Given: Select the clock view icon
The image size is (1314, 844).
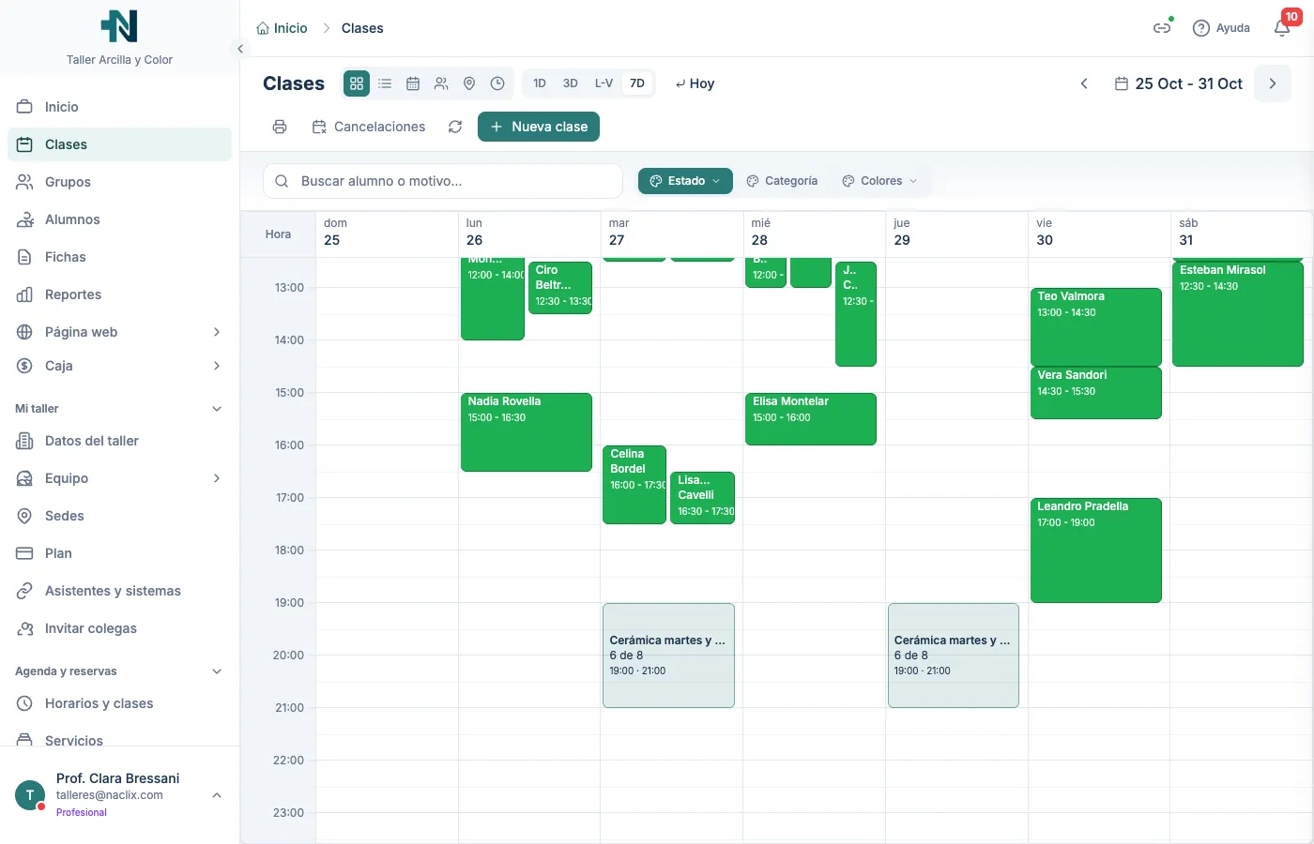Looking at the screenshot, I should (x=497, y=83).
